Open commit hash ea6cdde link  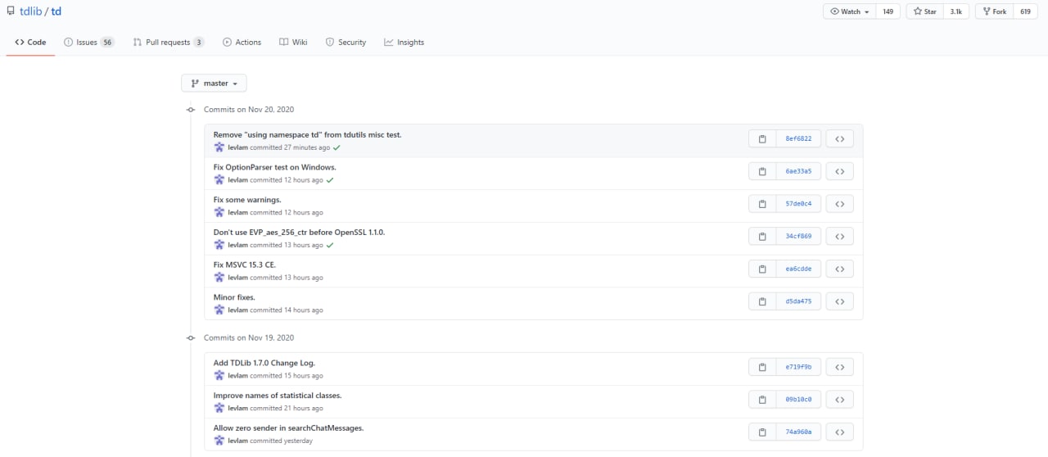coord(798,269)
